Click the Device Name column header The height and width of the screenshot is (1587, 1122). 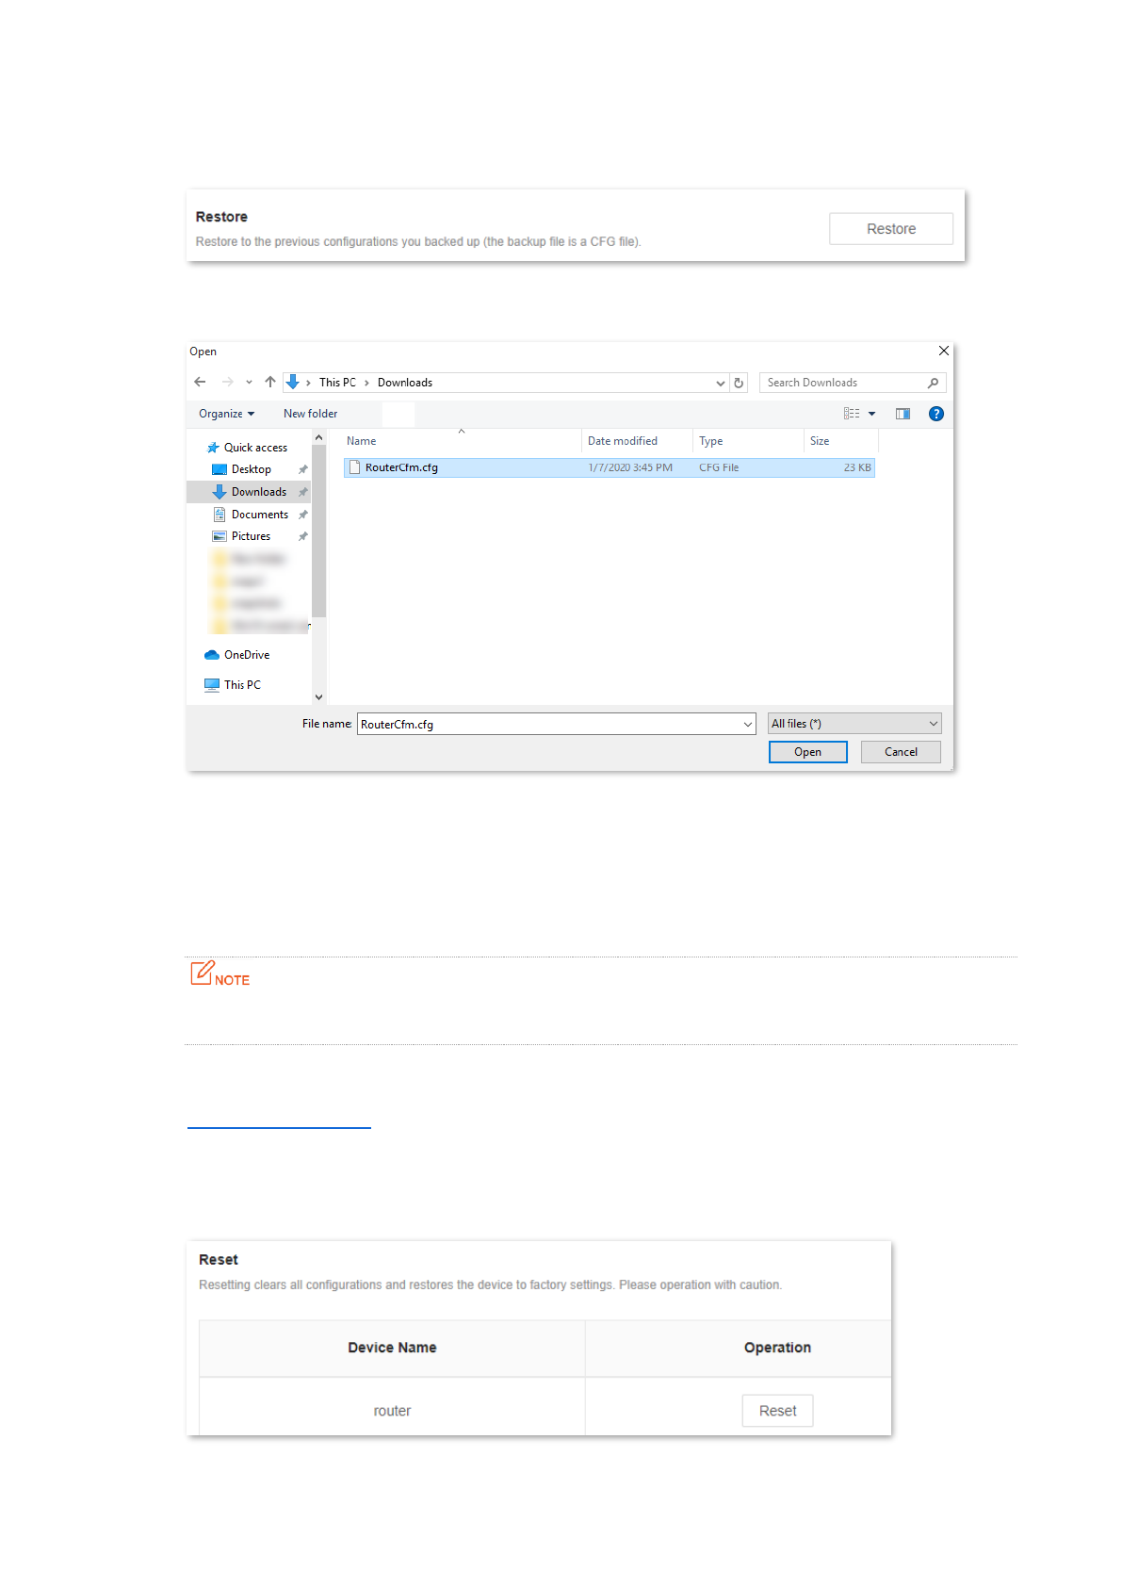(392, 1348)
